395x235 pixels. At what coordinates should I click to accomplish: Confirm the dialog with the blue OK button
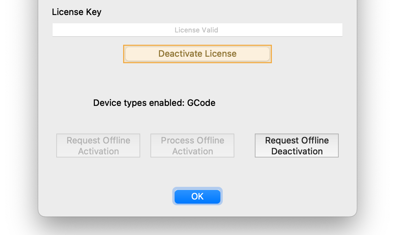point(197,196)
